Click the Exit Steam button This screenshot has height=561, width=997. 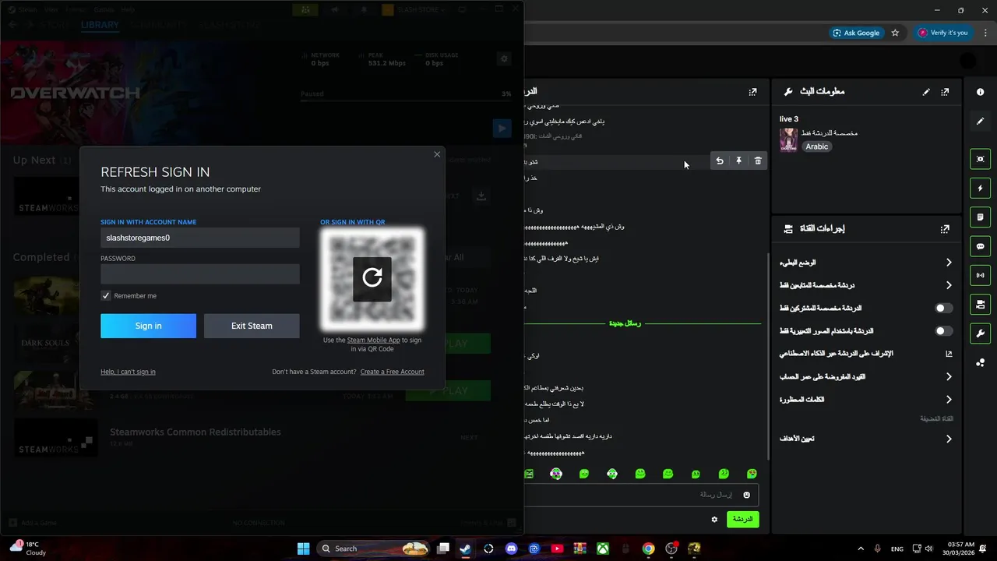click(x=252, y=326)
